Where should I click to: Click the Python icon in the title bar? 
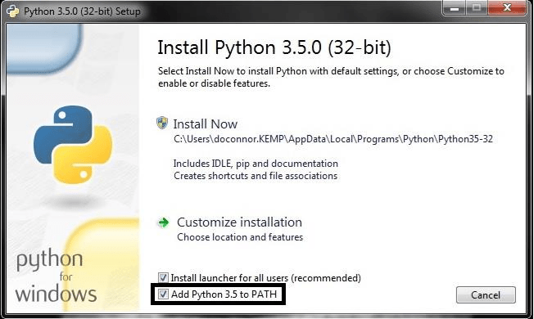[x=12, y=11]
